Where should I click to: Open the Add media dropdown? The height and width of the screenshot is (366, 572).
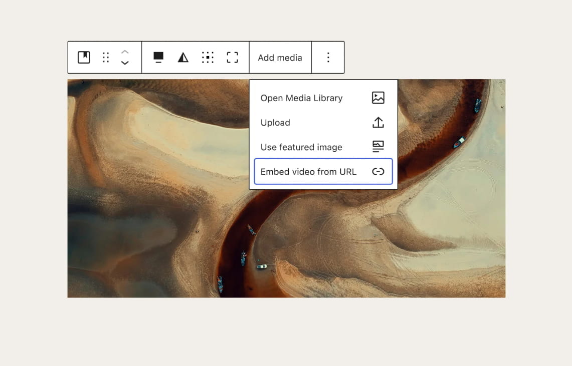coord(280,57)
